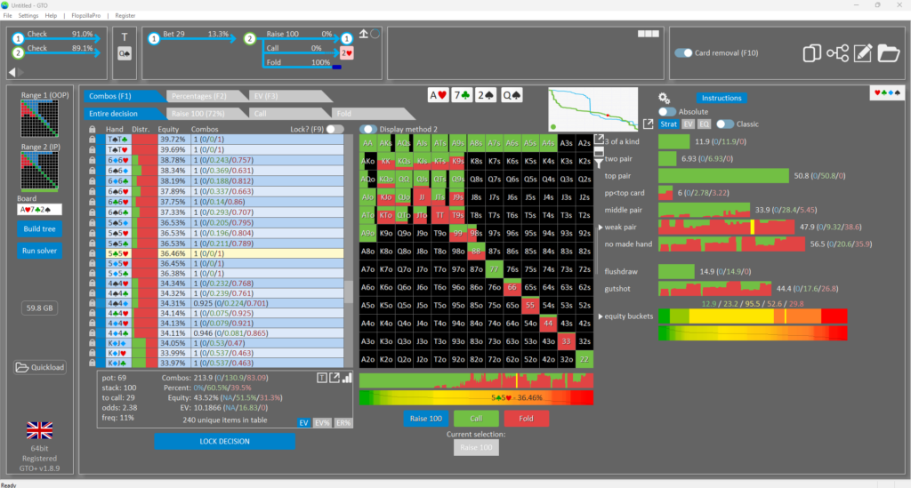The height and width of the screenshot is (488, 911).
Task: Toggle the Lock? (F9) switch
Action: pos(335,129)
